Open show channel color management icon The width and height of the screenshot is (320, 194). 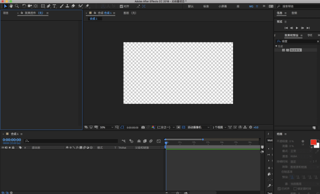point(153,127)
